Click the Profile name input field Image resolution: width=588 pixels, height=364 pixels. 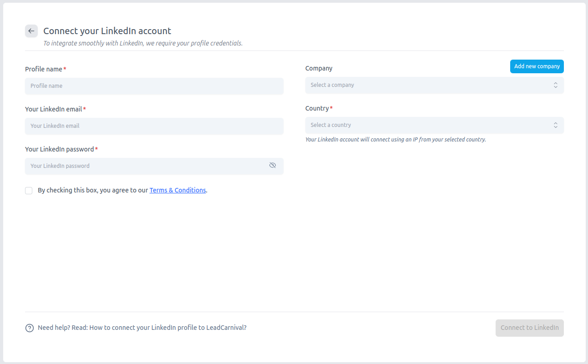(154, 86)
